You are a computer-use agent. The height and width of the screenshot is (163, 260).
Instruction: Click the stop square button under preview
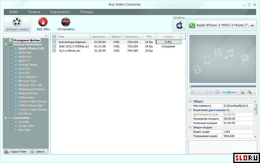(200, 92)
